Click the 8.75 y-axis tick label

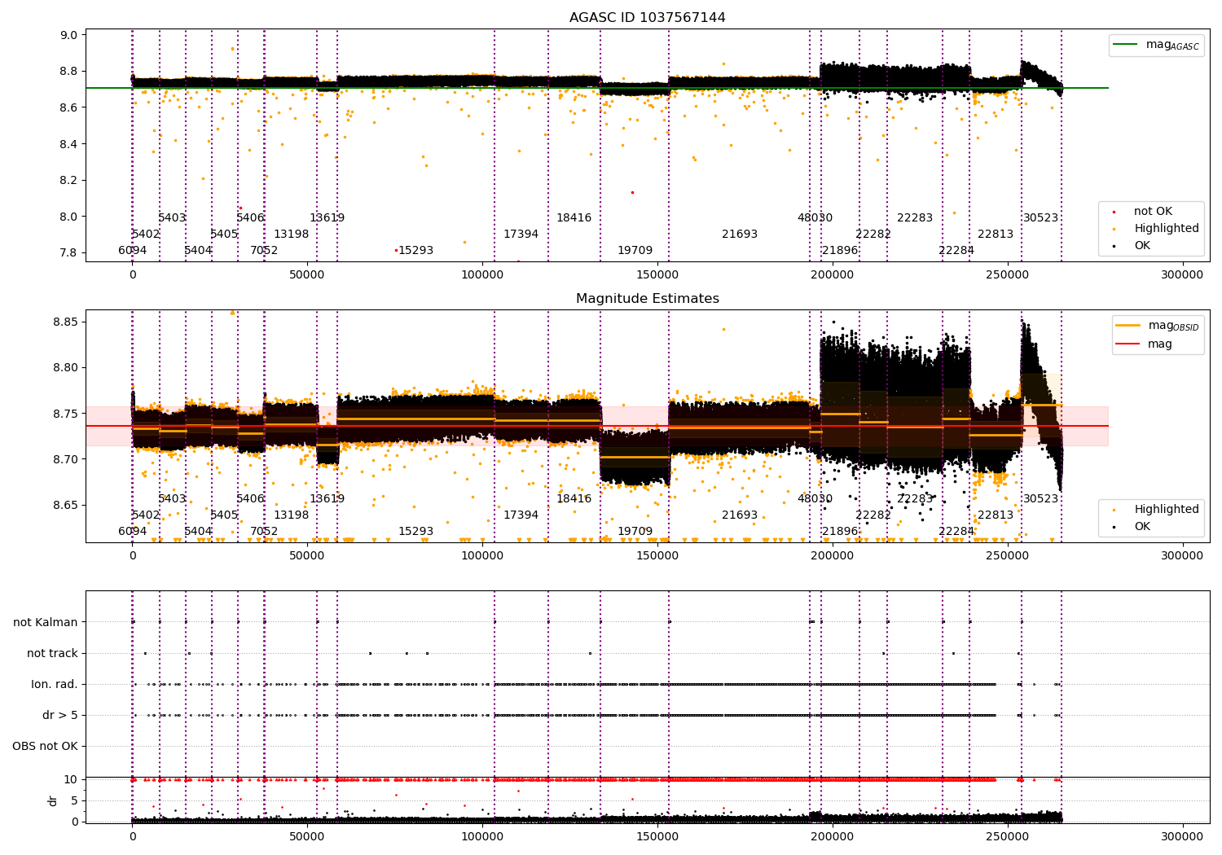pyautogui.click(x=65, y=414)
